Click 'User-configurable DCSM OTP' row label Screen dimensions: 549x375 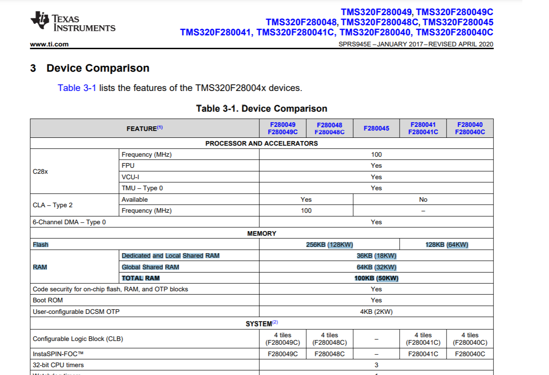coord(76,312)
